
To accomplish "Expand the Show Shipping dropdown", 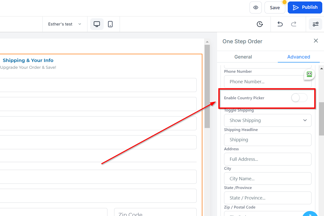I will (x=268, y=120).
